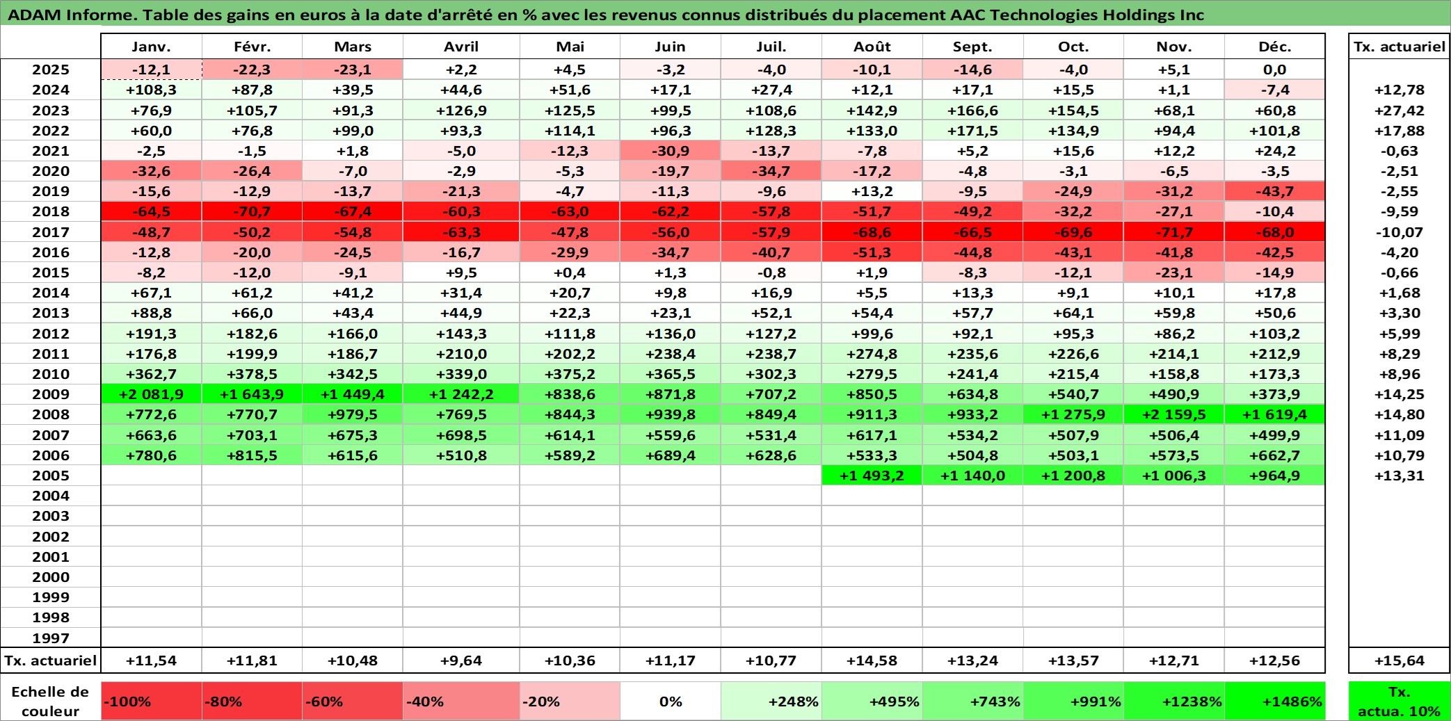Click the -60% color scale swatch
This screenshot has height=721, width=1451.
click(353, 702)
